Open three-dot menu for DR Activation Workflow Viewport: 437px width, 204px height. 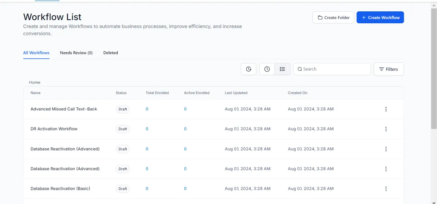point(386,129)
